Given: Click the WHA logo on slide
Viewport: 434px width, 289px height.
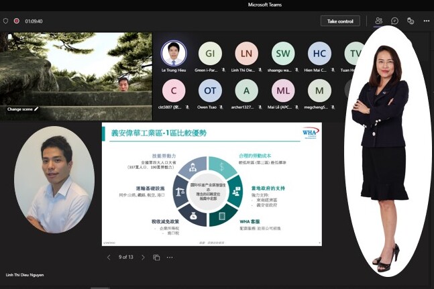Looking at the screenshot, I should [311, 133].
